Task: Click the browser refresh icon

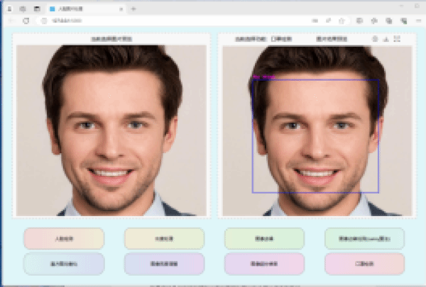Action: pyautogui.click(x=26, y=21)
